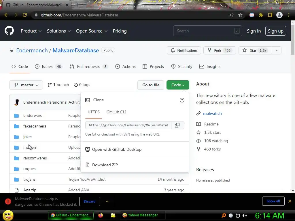This screenshot has height=221, width=295.
Task: Open the malwat.ch link
Action: pos(212,113)
